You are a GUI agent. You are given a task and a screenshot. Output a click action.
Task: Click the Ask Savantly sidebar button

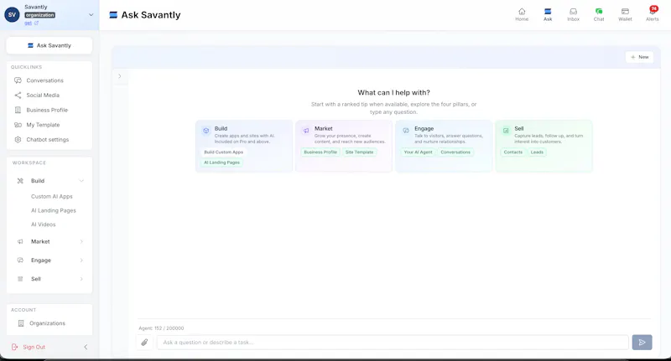point(49,45)
